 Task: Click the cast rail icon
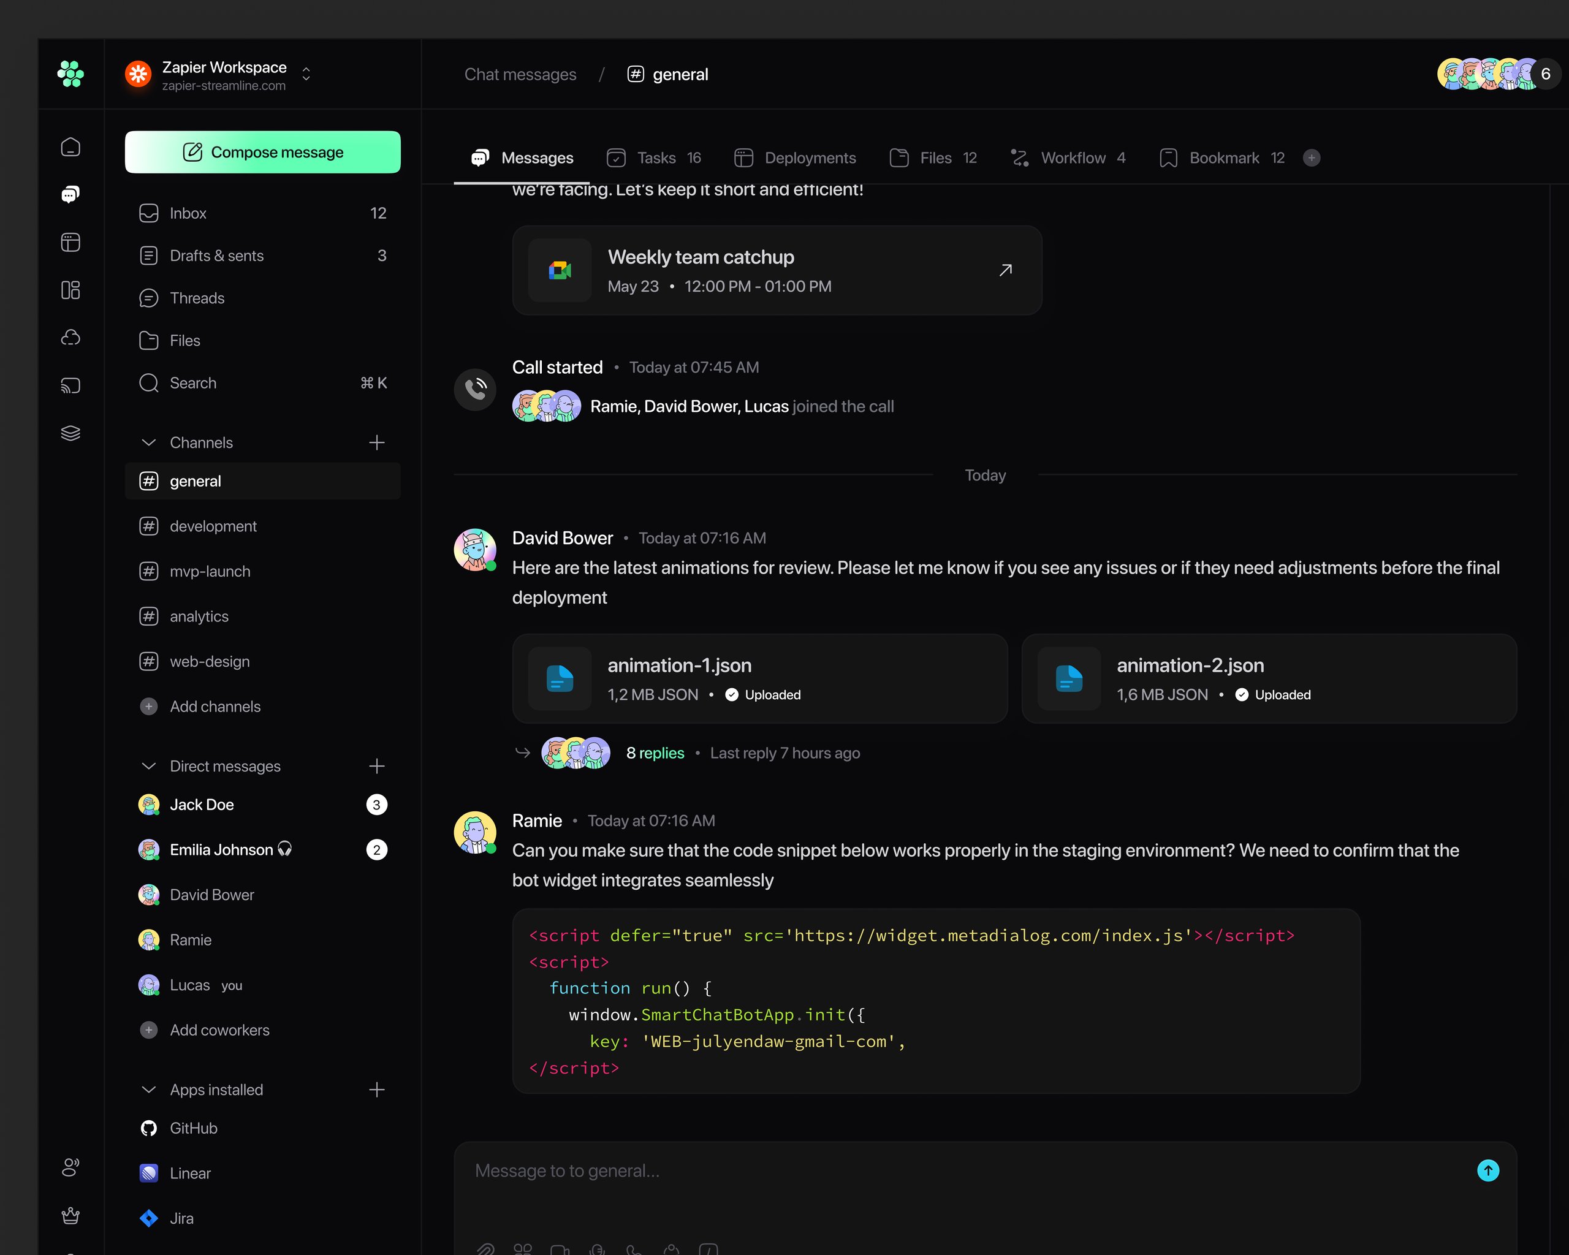click(x=70, y=385)
